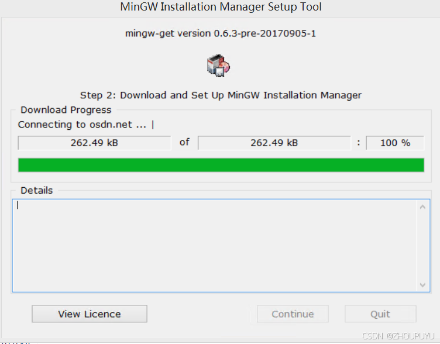Screen dimensions: 440x344
Task: Click the MinGW installer icon
Action: click(218, 66)
